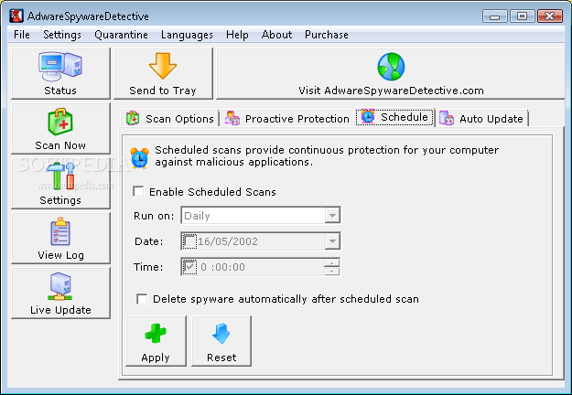Open the Quarantine menu
Viewport: 572px width, 395px height.
click(121, 35)
